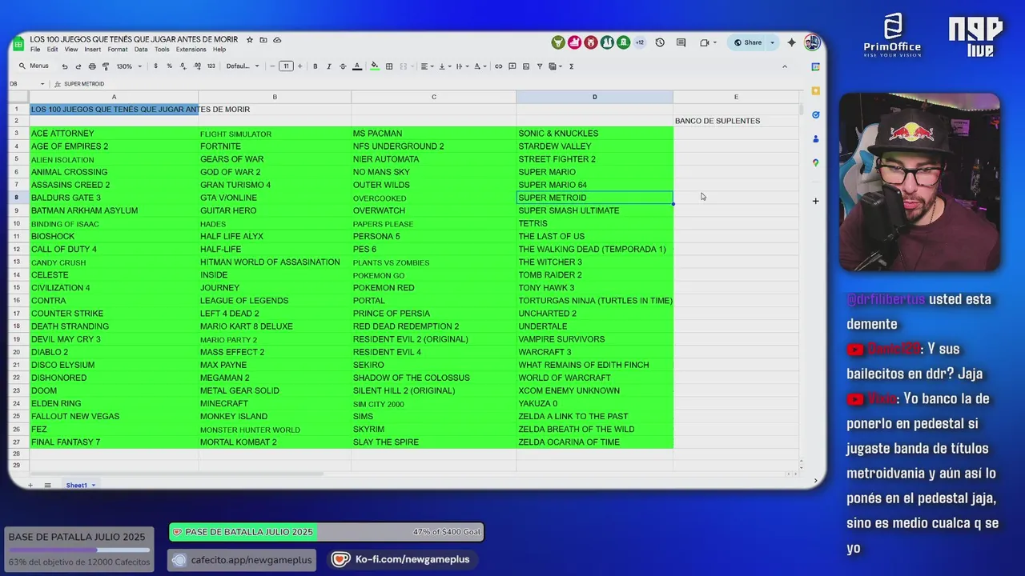
Task: Increase decimal places
Action: click(196, 66)
